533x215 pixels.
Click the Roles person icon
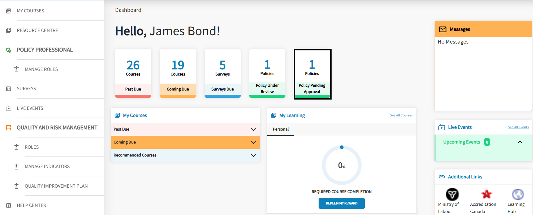pyautogui.click(x=16, y=147)
